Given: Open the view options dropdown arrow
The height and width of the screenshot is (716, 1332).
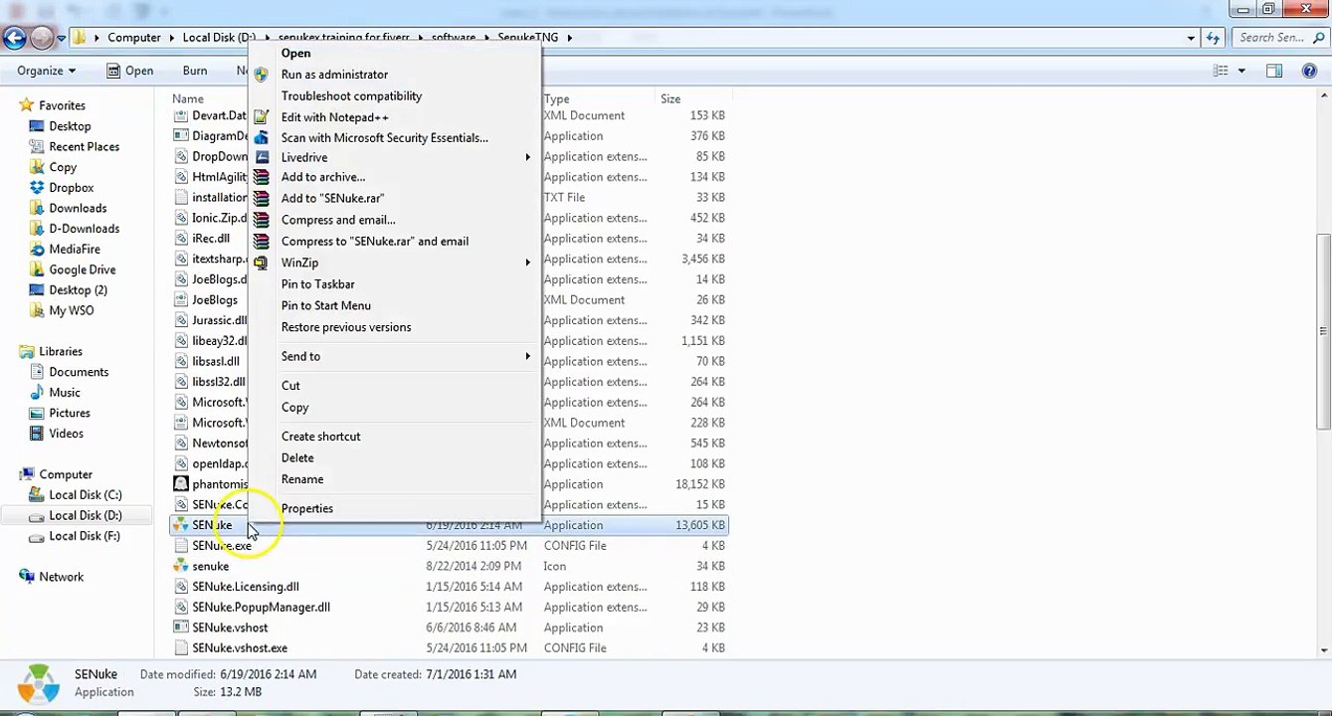Looking at the screenshot, I should click(x=1241, y=71).
